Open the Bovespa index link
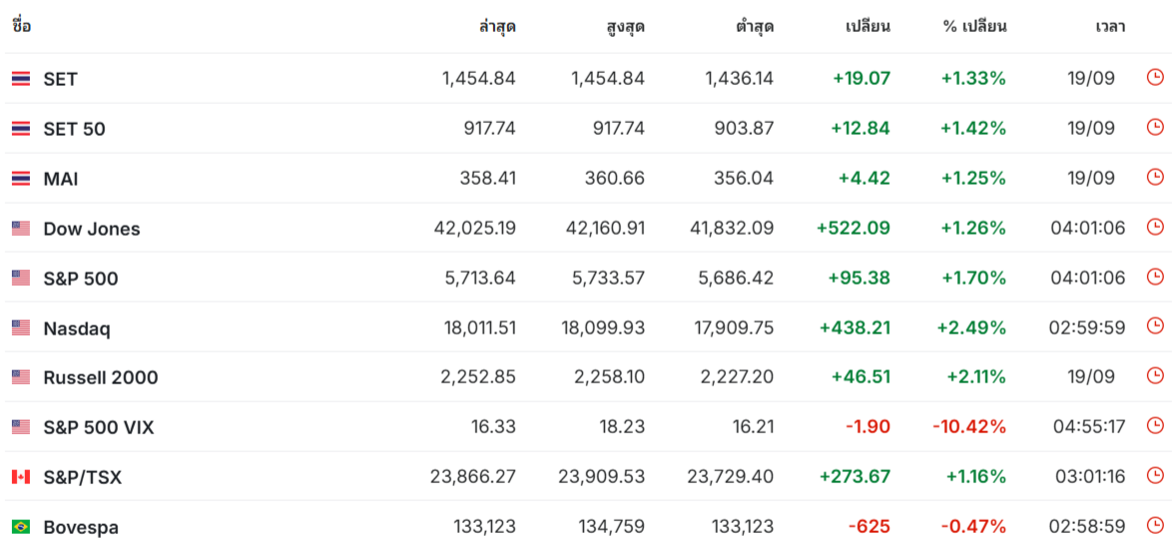 click(81, 527)
